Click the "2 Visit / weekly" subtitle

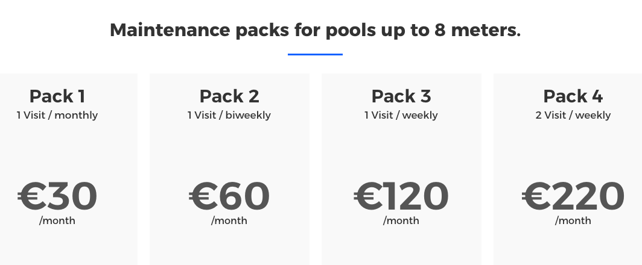[x=573, y=115]
